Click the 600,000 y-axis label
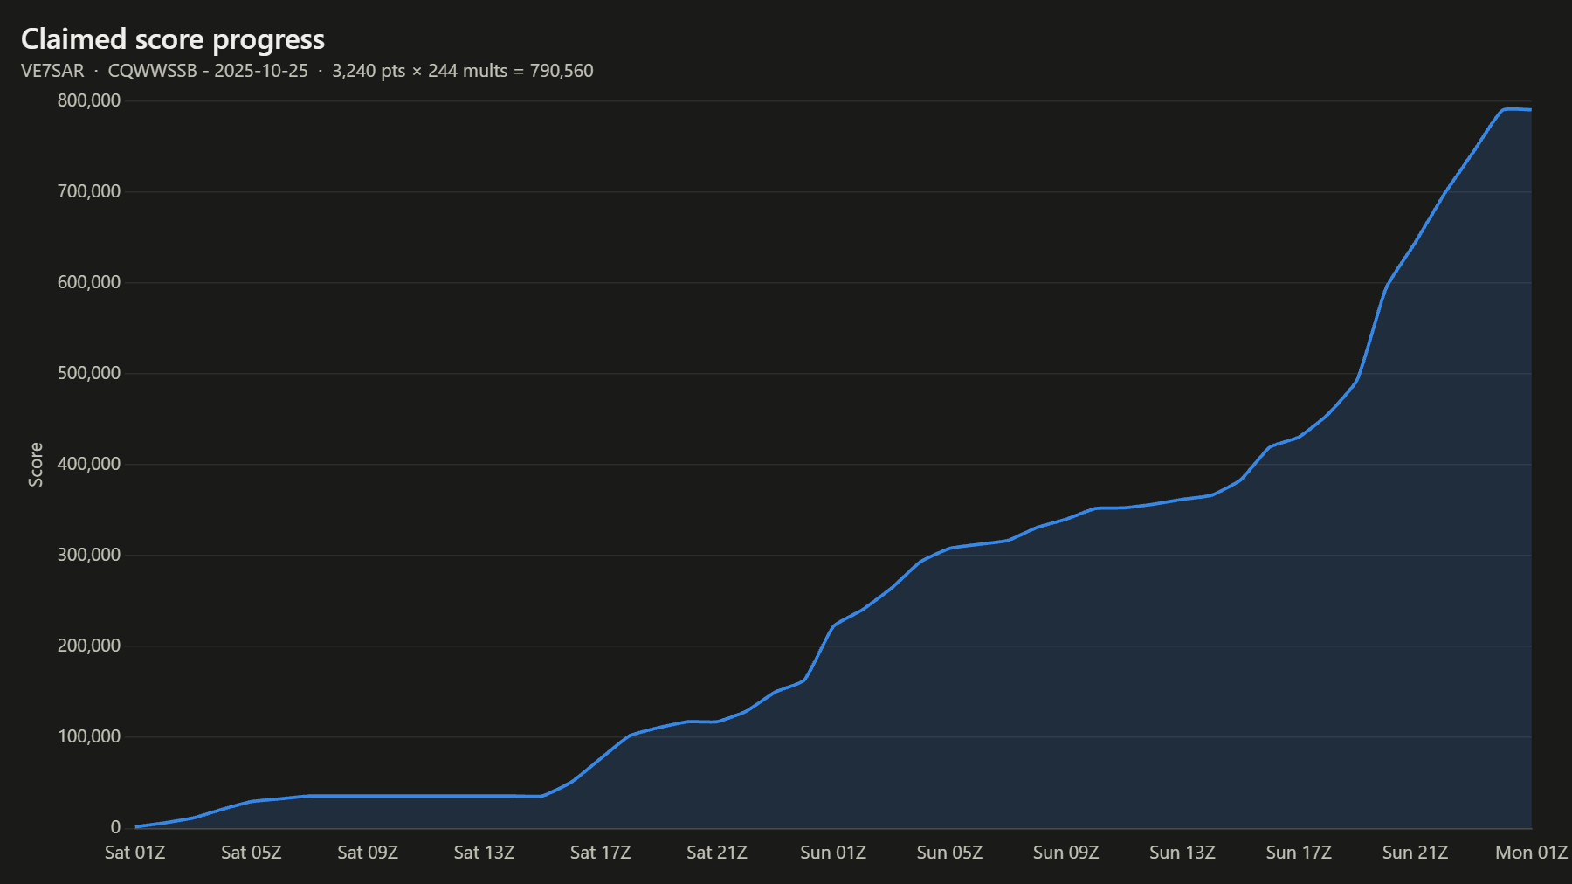The height and width of the screenshot is (884, 1572). [x=89, y=282]
